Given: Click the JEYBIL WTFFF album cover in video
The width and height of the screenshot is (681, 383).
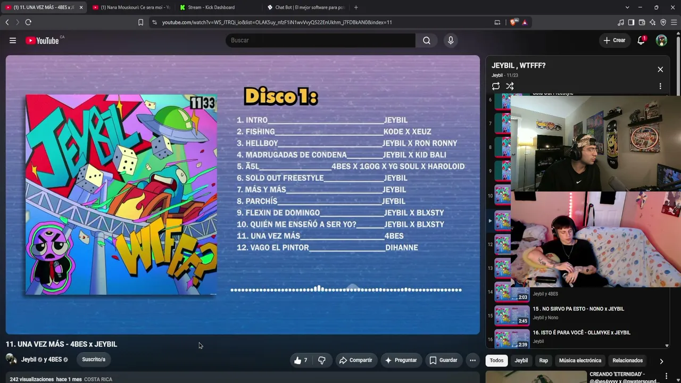Looking at the screenshot, I should click(121, 195).
